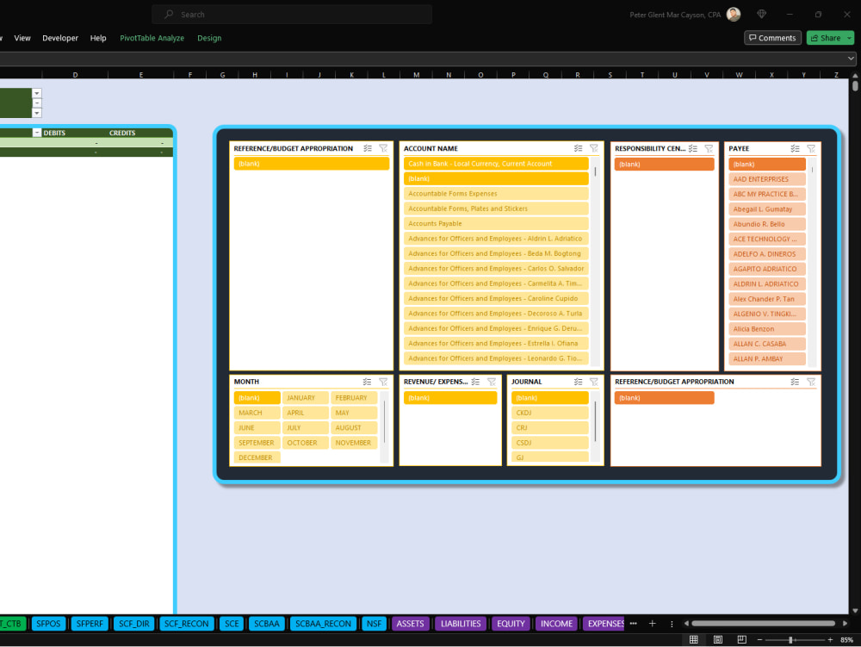Viewport: 861px width, 647px height.
Task: Clear filter on Revenue/Expense slicer
Action: pos(492,382)
